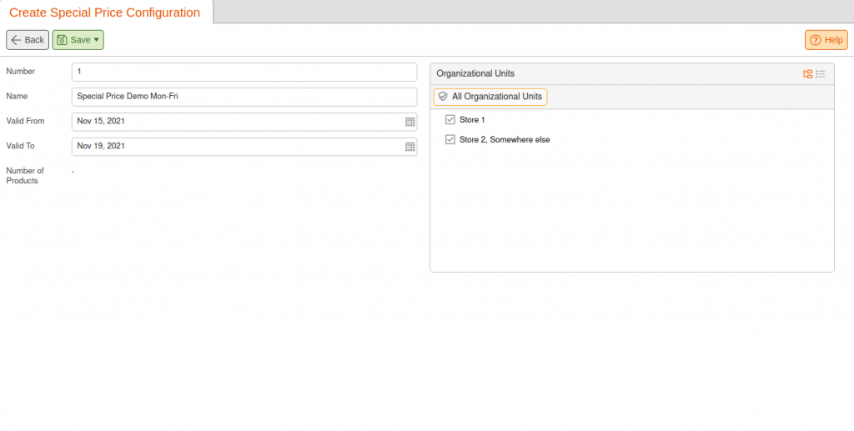Viewport: 854px width, 431px height.
Task: Toggle All Organizational Units selection
Action: [490, 97]
